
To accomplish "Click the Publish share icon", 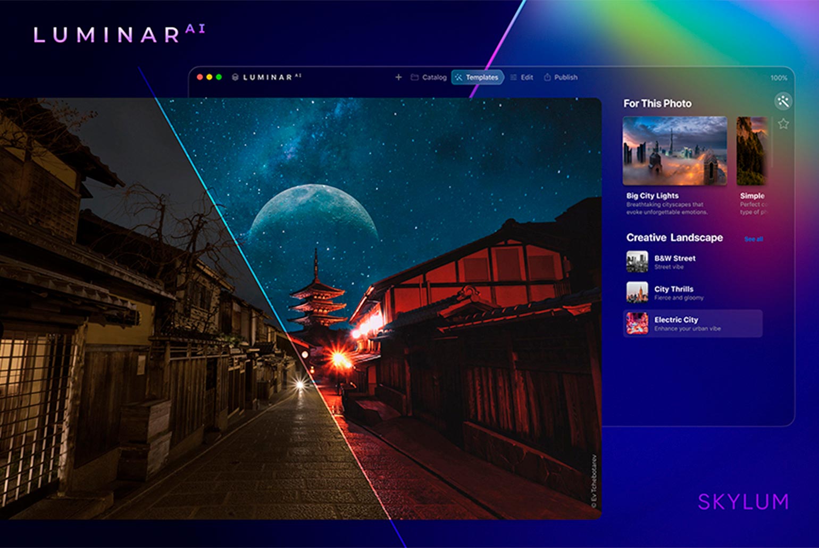I will click(x=547, y=77).
